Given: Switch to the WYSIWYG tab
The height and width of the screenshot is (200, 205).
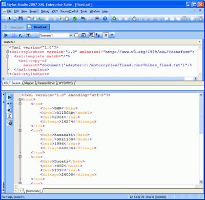Looking at the screenshot, I should (x=66, y=83).
